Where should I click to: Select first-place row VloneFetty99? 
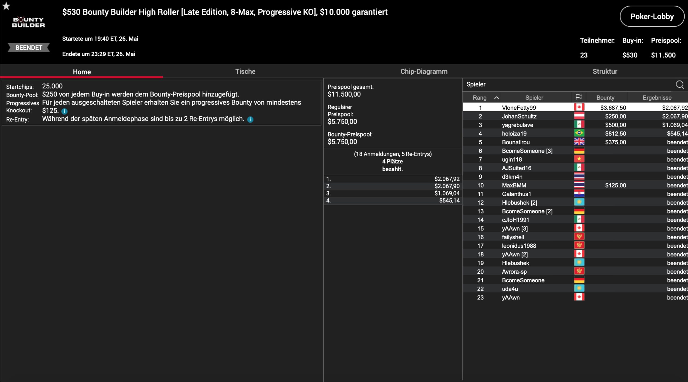tap(519, 108)
